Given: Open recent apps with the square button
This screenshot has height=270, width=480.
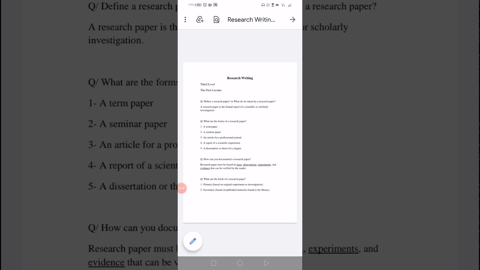Looking at the screenshot, I should [213, 263].
